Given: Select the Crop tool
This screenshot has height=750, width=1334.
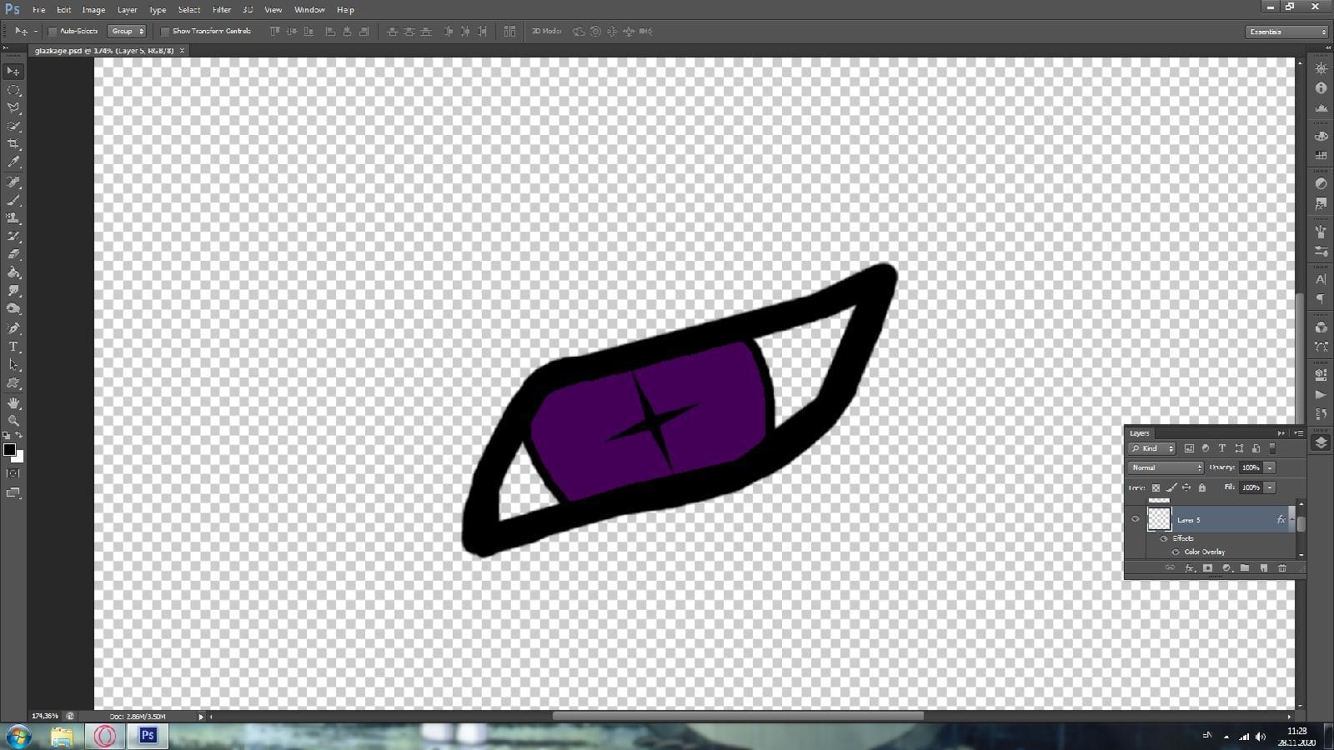Looking at the screenshot, I should click(13, 144).
